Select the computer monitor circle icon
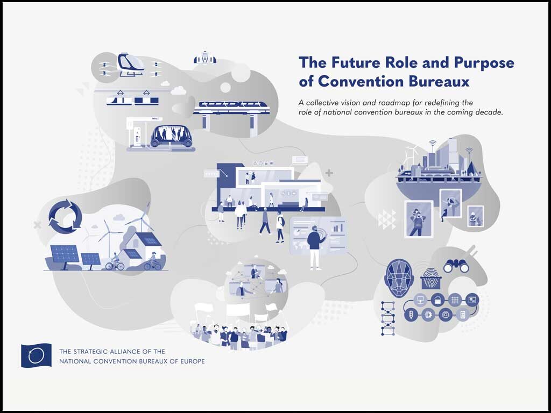This screenshot has height=413, width=551. pos(421,299)
